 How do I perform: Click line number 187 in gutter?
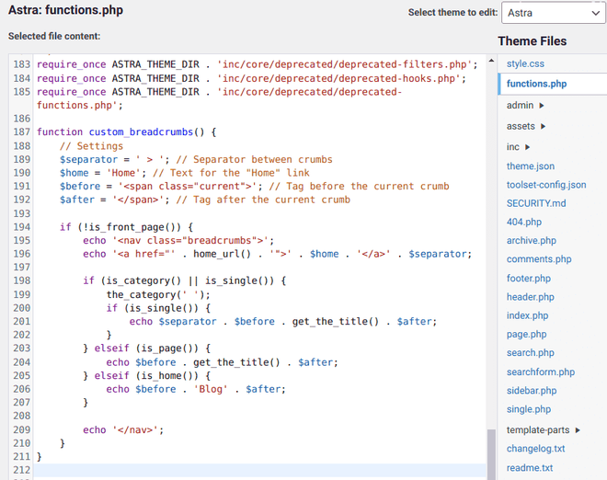coord(22,132)
